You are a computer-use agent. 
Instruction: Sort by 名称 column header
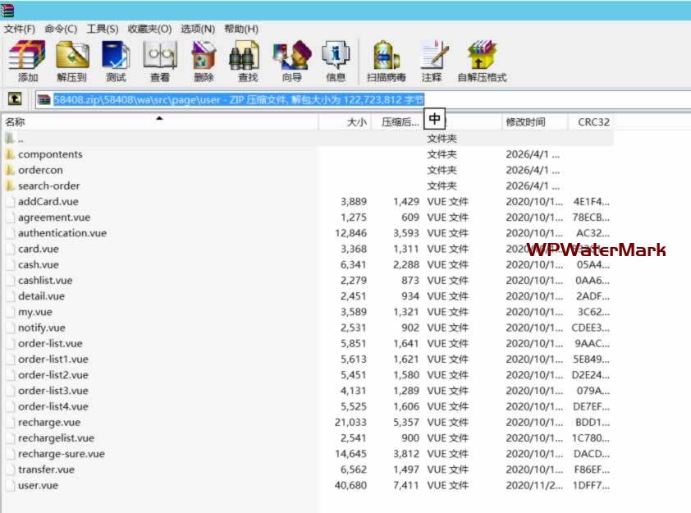(x=15, y=121)
